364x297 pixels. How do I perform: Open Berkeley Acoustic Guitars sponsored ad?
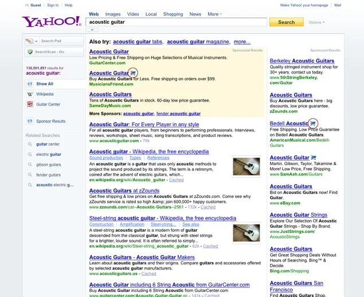[302, 61]
